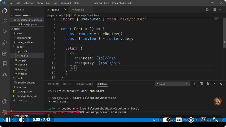Split the editor to the right
Viewport: 226px width, 127px height.
pyautogui.click(x=214, y=9)
